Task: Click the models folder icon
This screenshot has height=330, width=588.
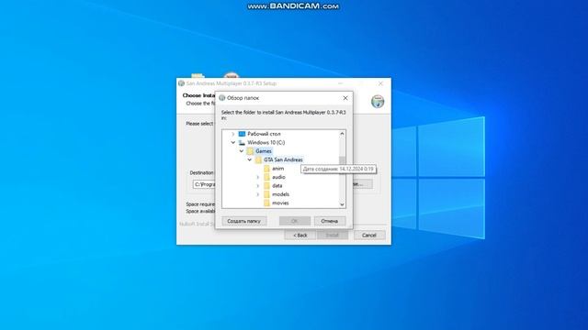Action: click(266, 194)
